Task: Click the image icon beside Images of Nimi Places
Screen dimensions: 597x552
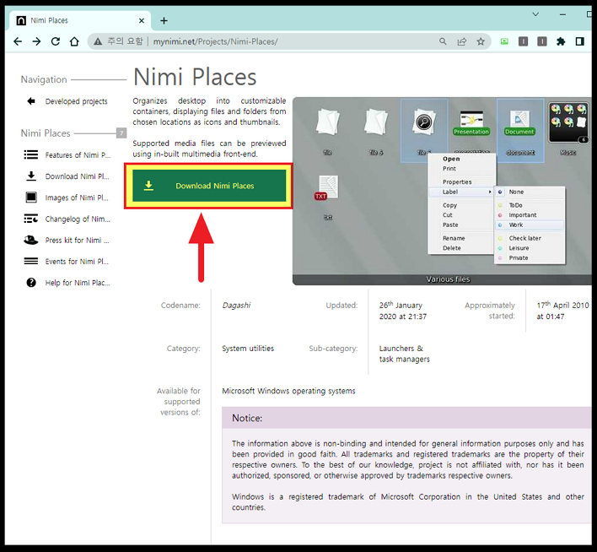Action: tap(31, 198)
